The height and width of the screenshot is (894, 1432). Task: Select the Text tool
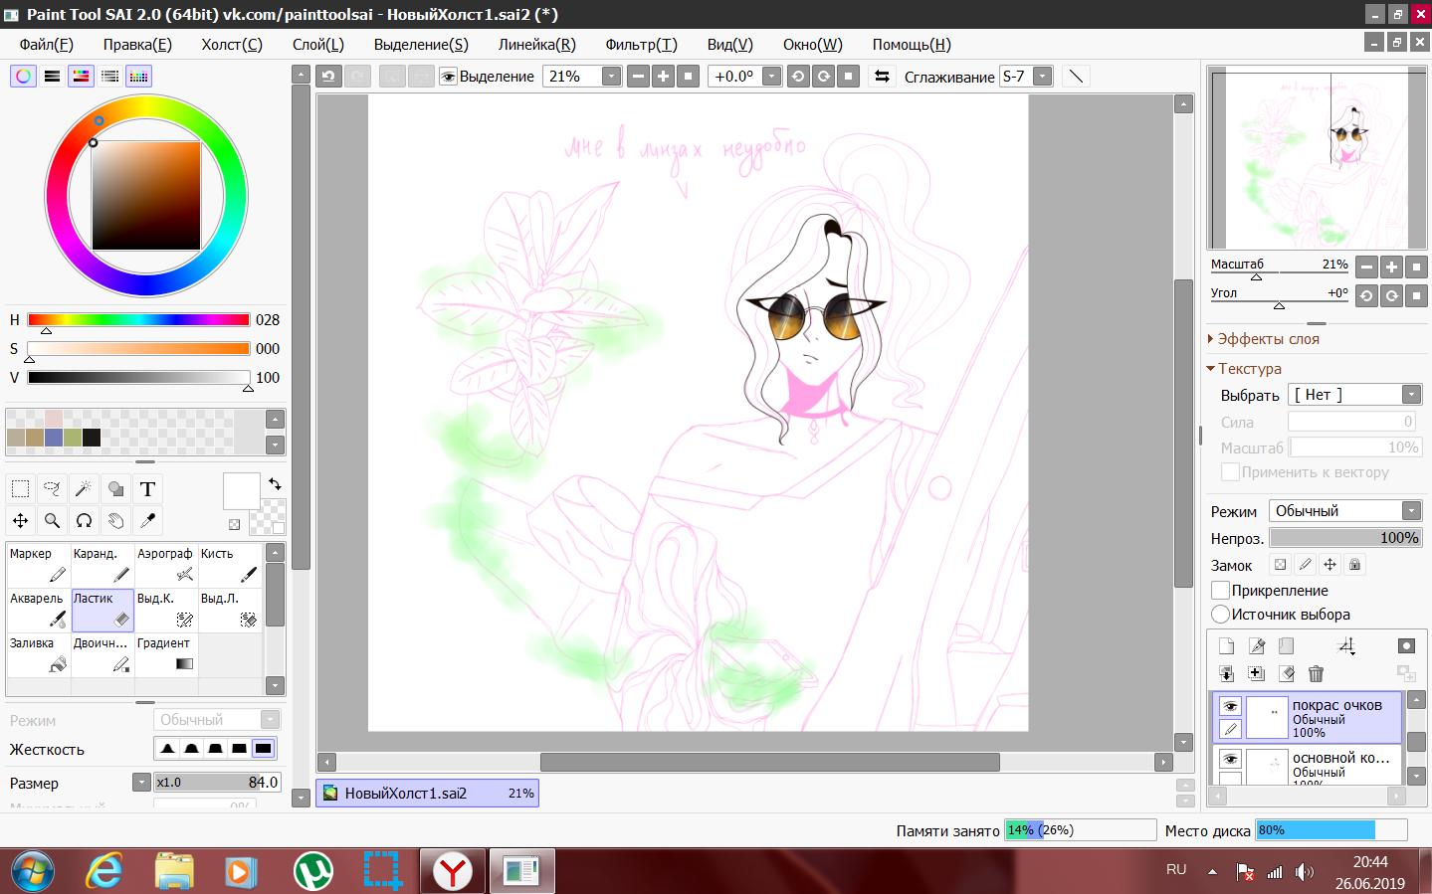[147, 488]
